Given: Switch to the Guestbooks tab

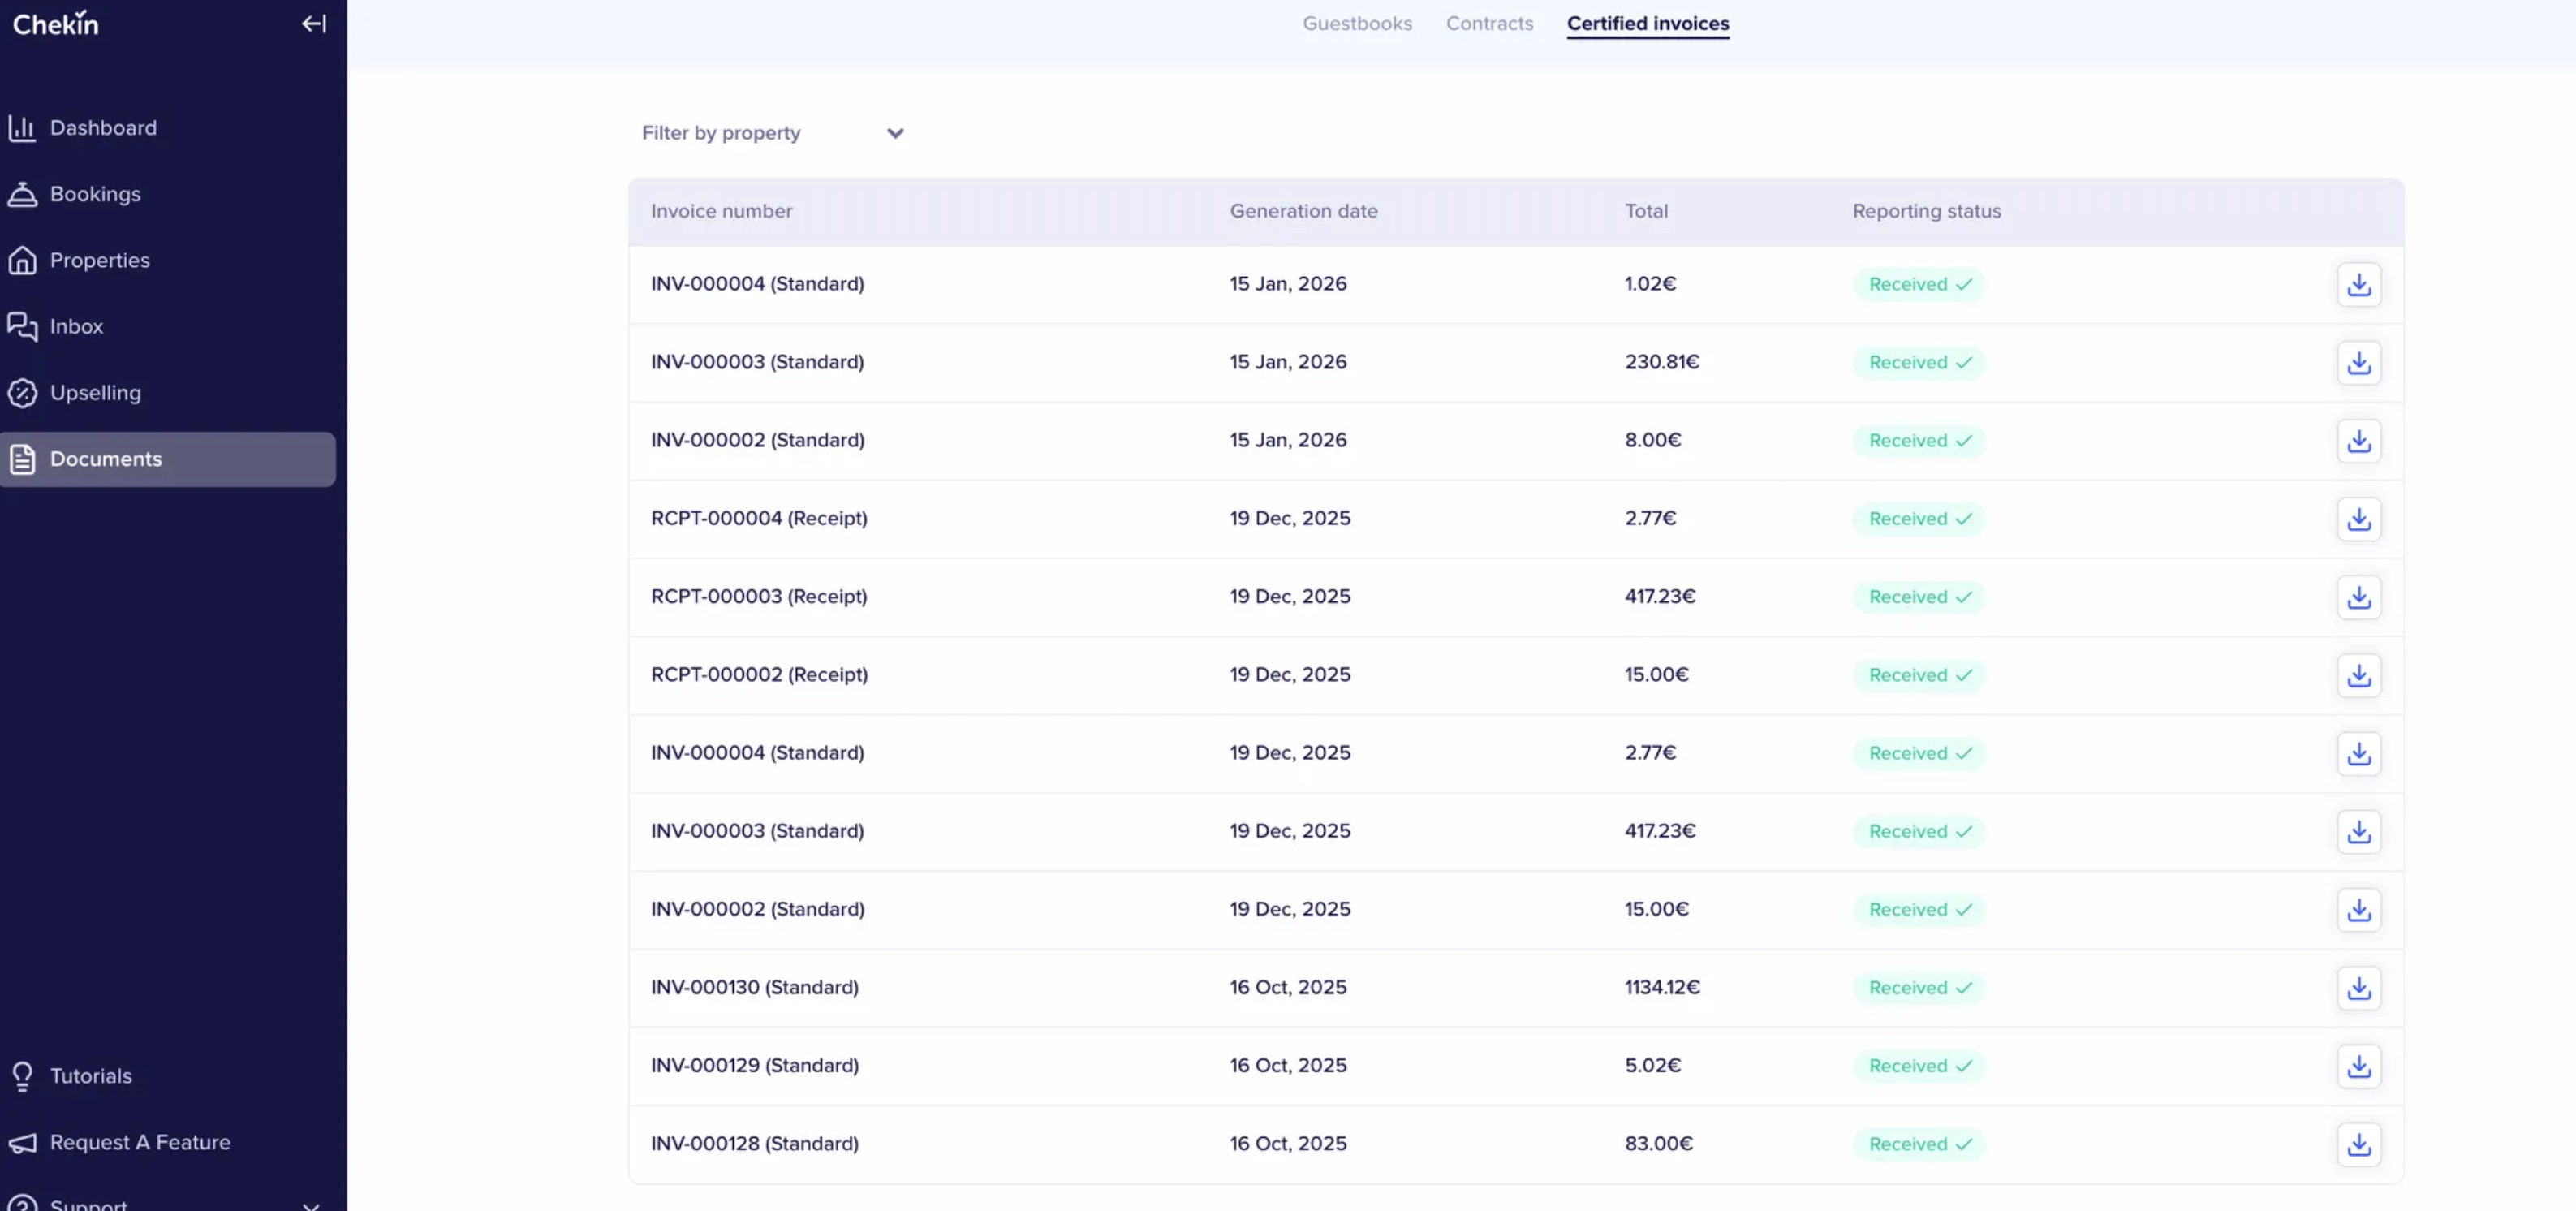Looking at the screenshot, I should click(x=1356, y=23).
